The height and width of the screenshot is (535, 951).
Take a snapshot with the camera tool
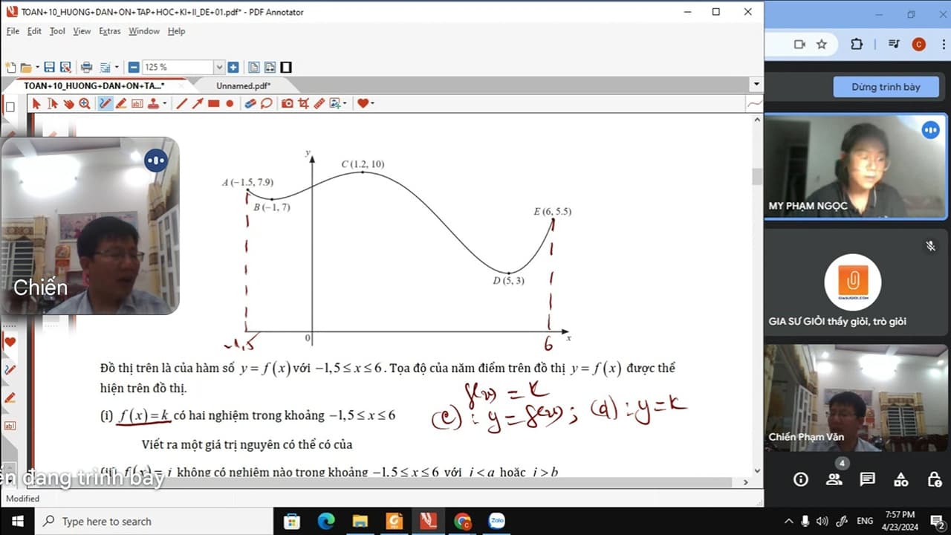click(288, 103)
